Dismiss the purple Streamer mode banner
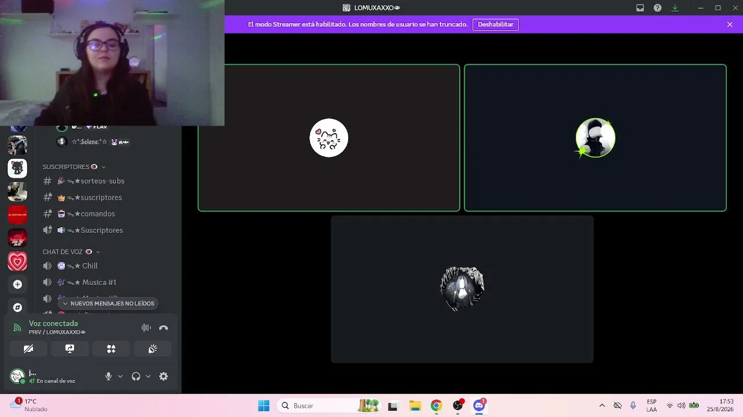743x417 pixels. [730, 24]
